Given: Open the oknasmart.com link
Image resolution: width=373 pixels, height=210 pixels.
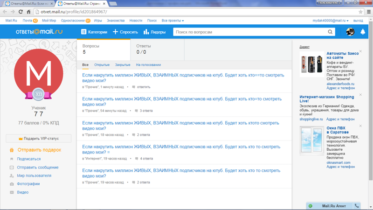Looking at the screenshot, I should coord(338,162).
